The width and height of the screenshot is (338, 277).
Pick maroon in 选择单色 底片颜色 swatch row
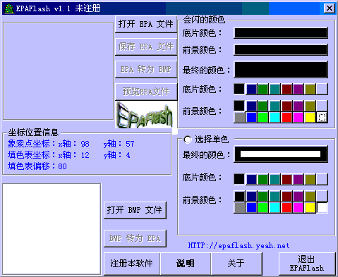(286, 179)
